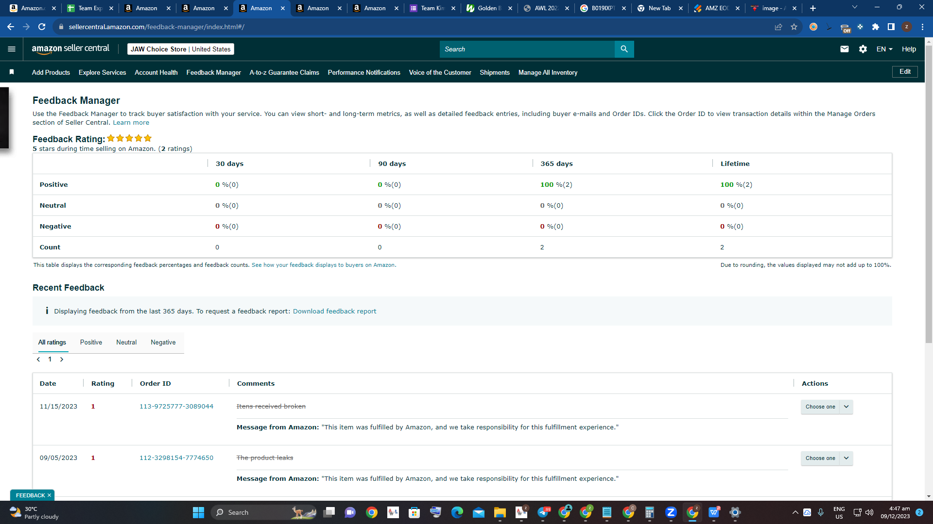Open the Help link in the header
The height and width of the screenshot is (524, 933).
point(909,49)
